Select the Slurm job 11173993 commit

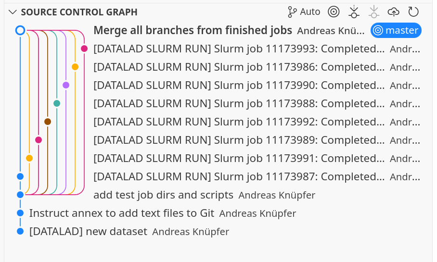point(239,49)
